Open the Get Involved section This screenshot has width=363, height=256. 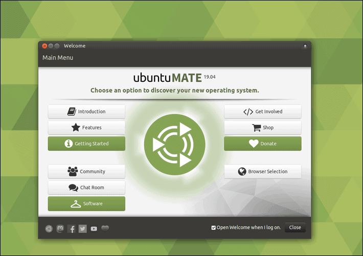pos(263,111)
